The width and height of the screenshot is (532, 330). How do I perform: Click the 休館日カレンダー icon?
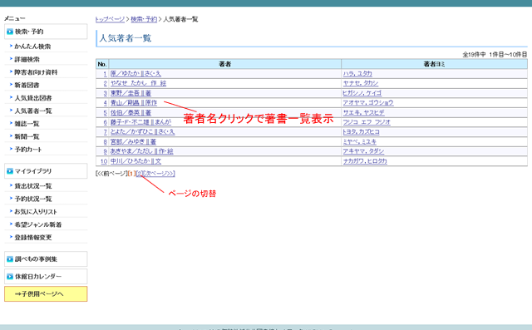(x=10, y=277)
